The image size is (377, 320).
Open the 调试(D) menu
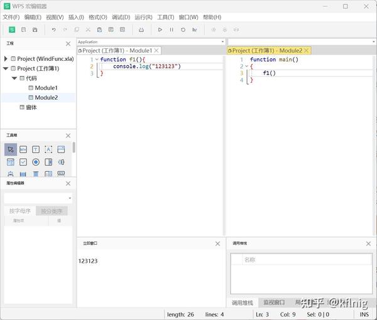pos(121,18)
